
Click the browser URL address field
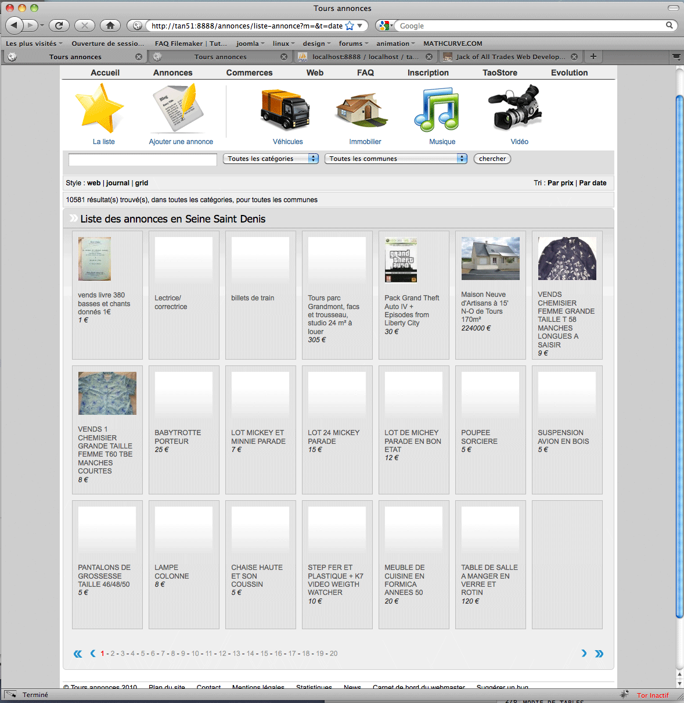tap(247, 26)
